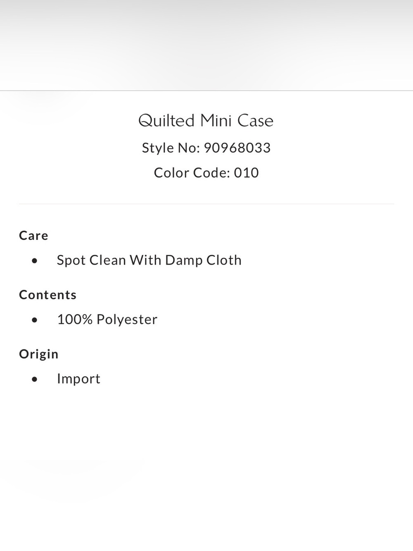Screen dimensions: 413x551
Task: Click the Origin section heading
Action: [39, 354]
